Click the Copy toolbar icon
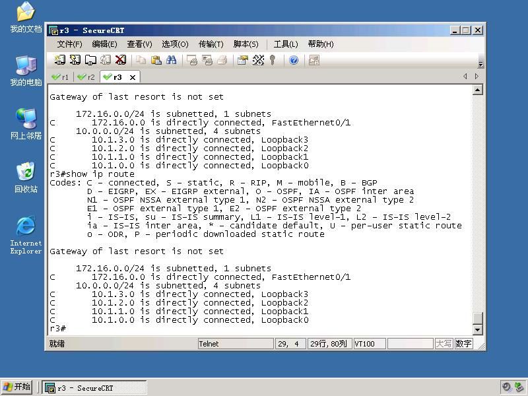The height and width of the screenshot is (396, 528). coord(141,60)
